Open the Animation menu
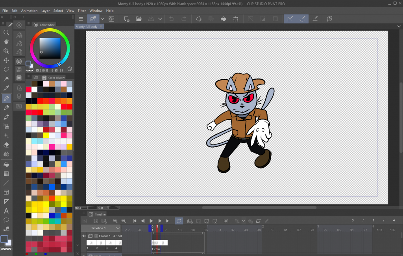The height and width of the screenshot is (256, 403). click(30, 11)
